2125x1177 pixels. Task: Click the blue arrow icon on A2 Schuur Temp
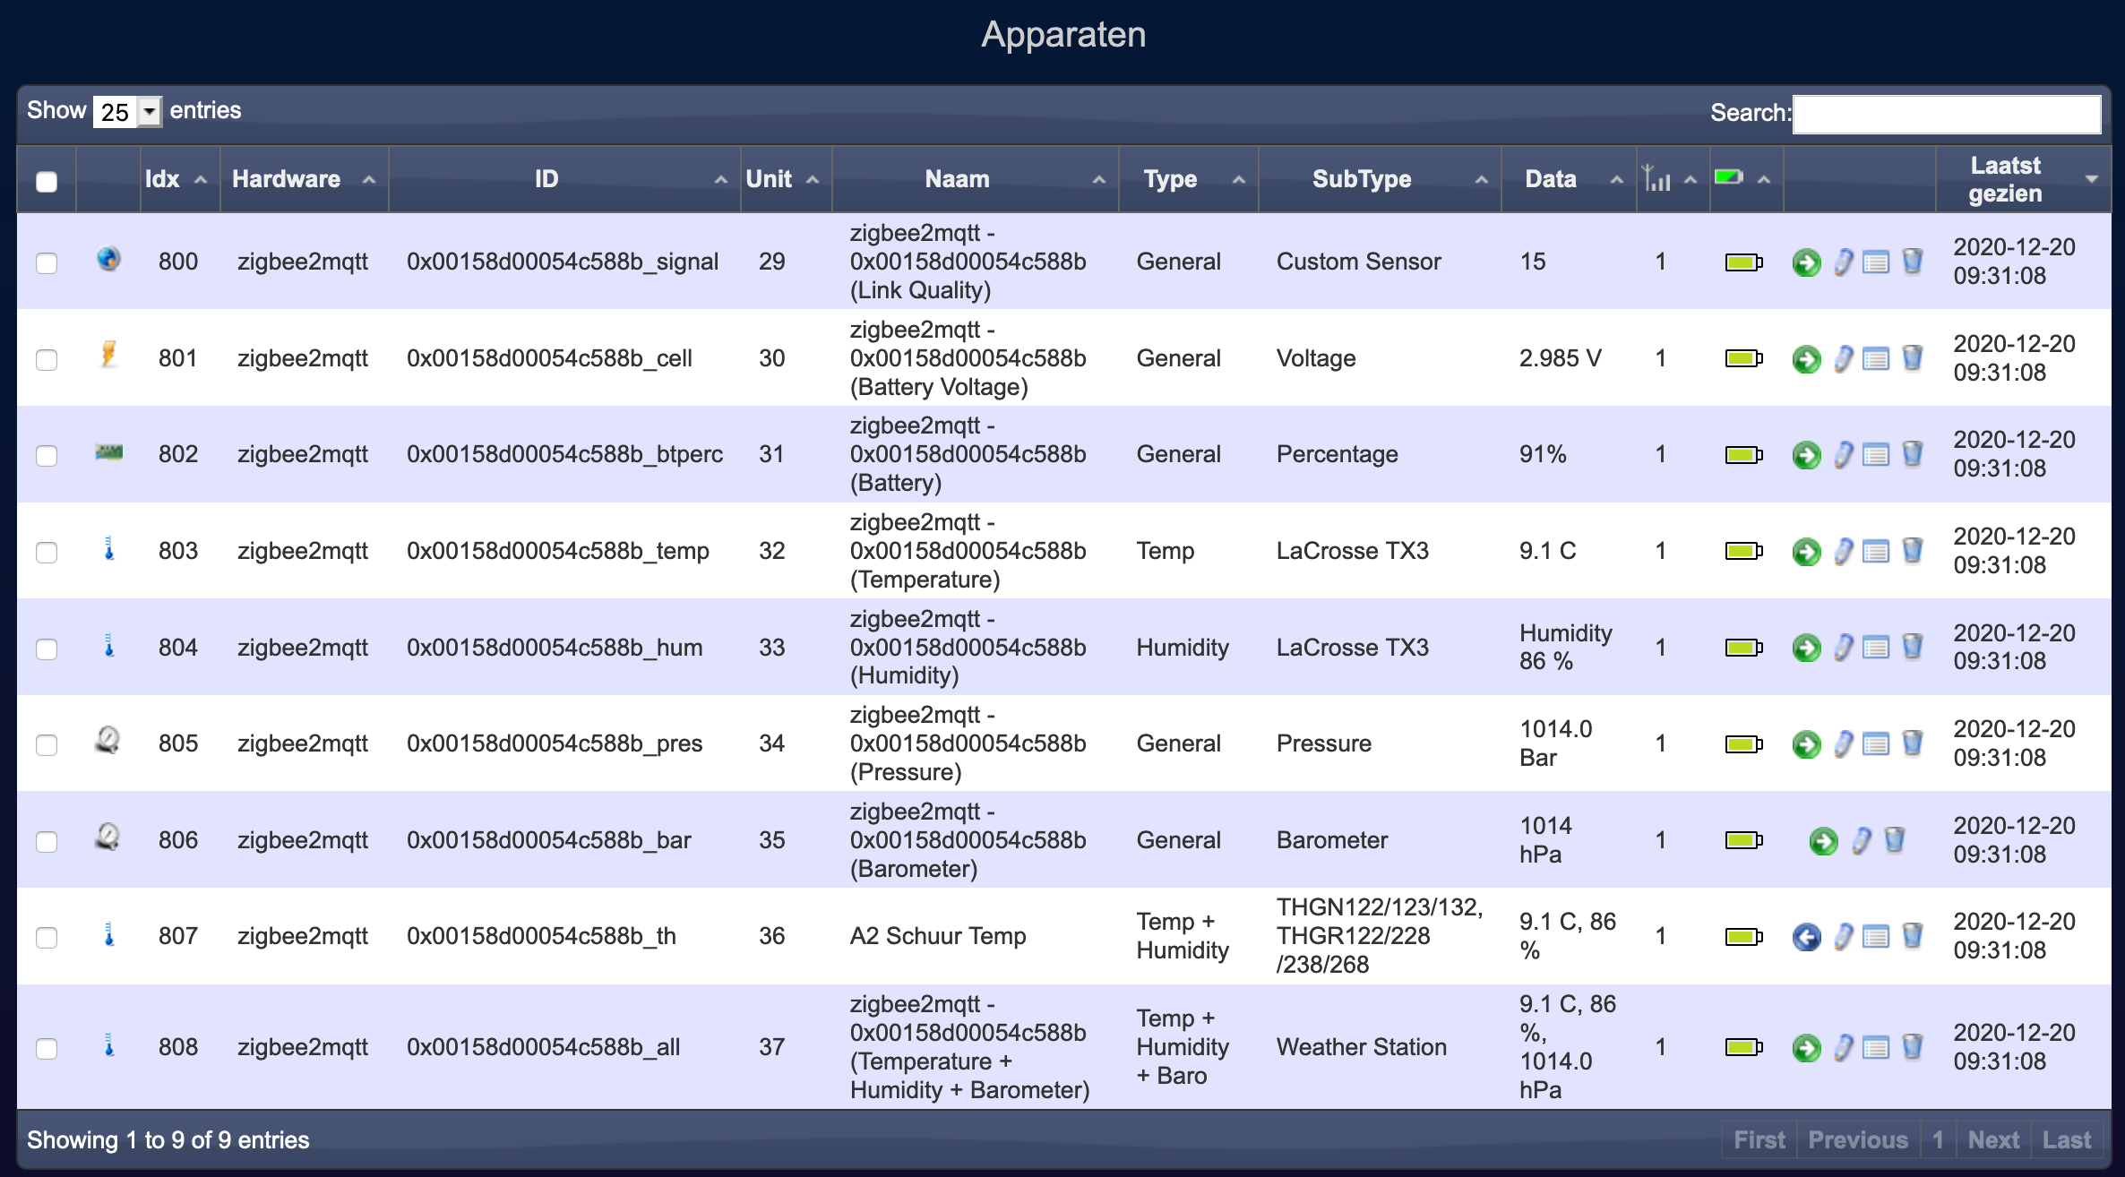1806,936
